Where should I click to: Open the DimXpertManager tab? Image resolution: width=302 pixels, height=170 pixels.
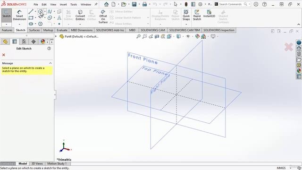click(34, 42)
